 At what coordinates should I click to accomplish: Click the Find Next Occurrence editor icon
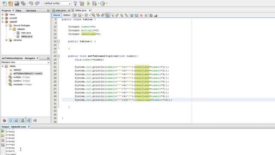tap(103, 15)
